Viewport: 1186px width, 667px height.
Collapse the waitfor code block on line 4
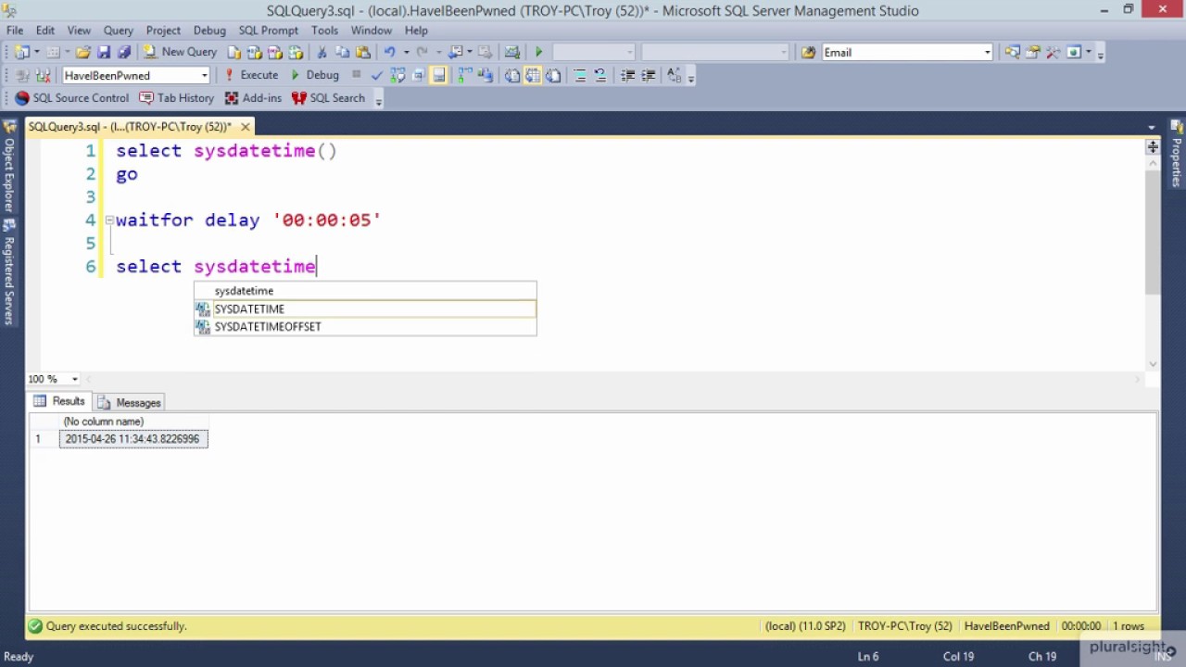pos(108,220)
